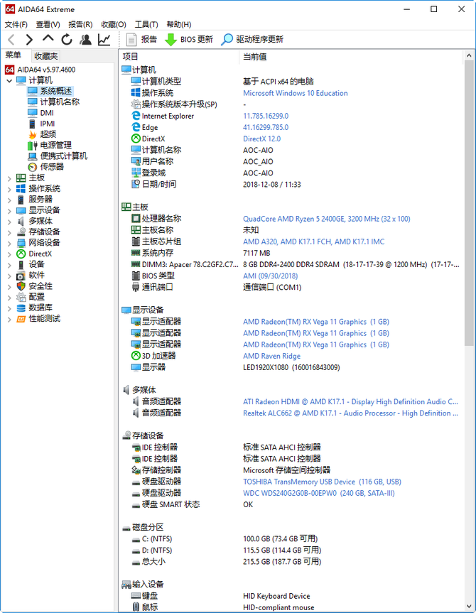Click the forward navigation arrow

(x=29, y=40)
